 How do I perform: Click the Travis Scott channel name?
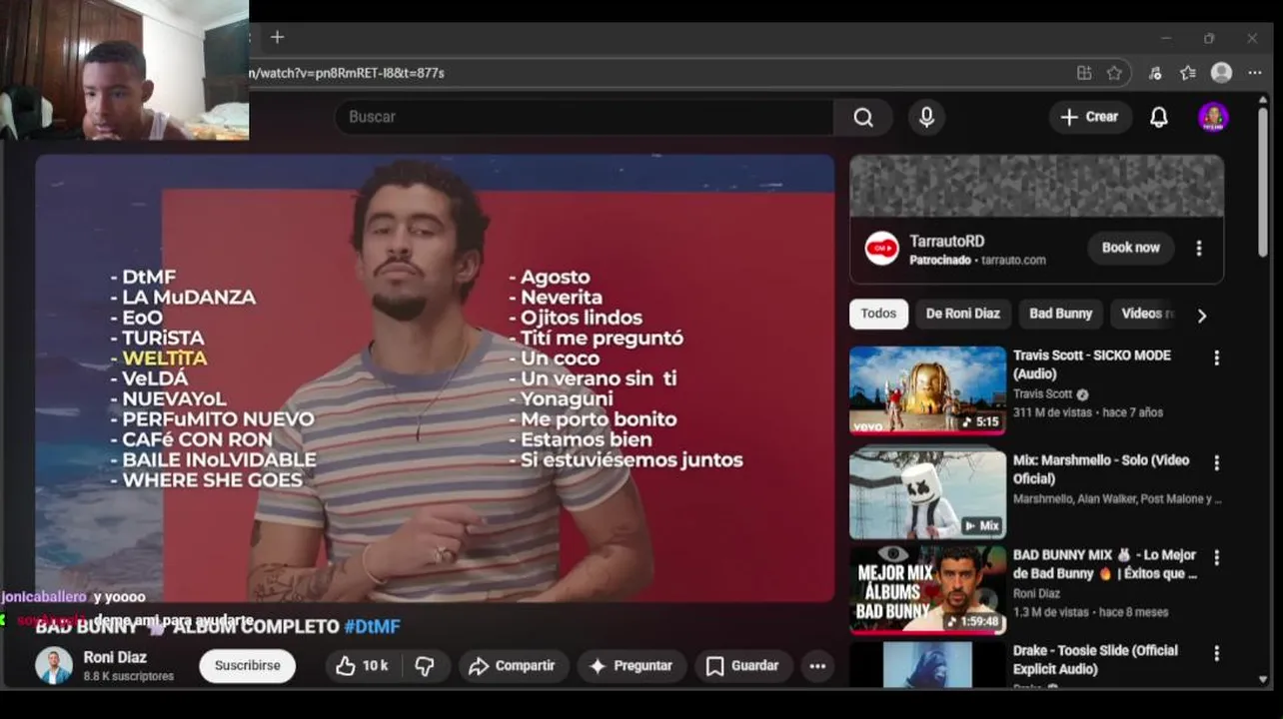(1042, 394)
